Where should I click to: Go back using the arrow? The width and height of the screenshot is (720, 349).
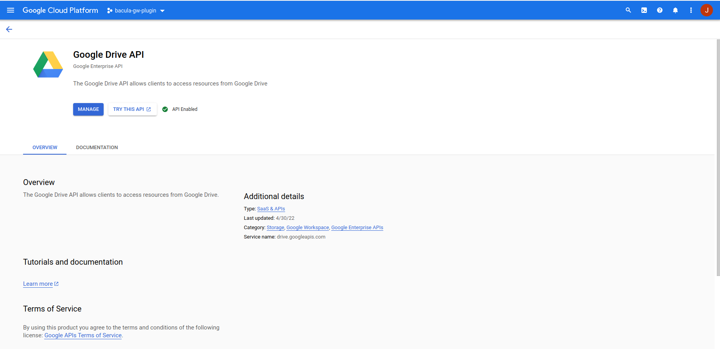[x=9, y=29]
